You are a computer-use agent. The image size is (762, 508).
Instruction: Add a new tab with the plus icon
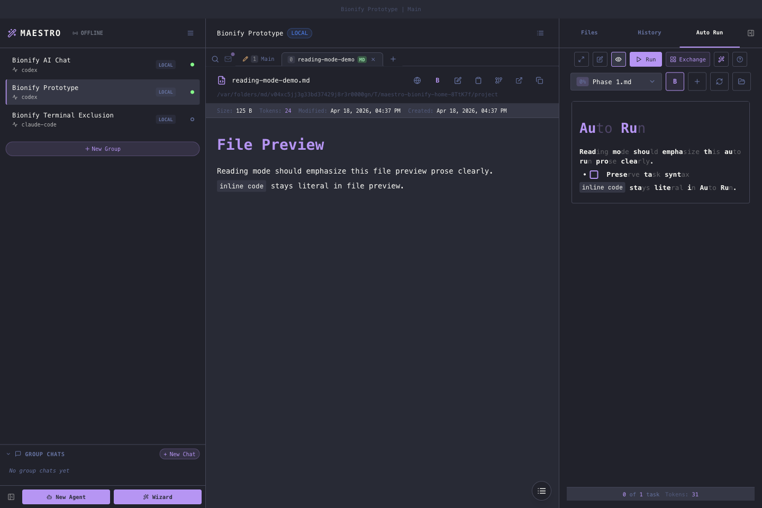pyautogui.click(x=393, y=59)
